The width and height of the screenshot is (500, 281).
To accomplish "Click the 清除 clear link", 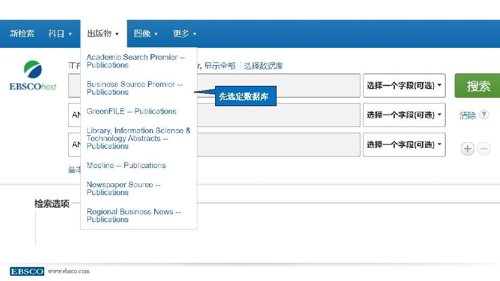I will [468, 115].
